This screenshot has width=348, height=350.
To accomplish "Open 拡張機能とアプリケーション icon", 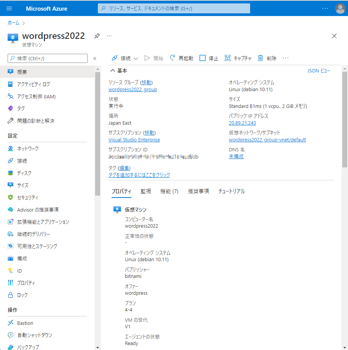I will [11, 222].
